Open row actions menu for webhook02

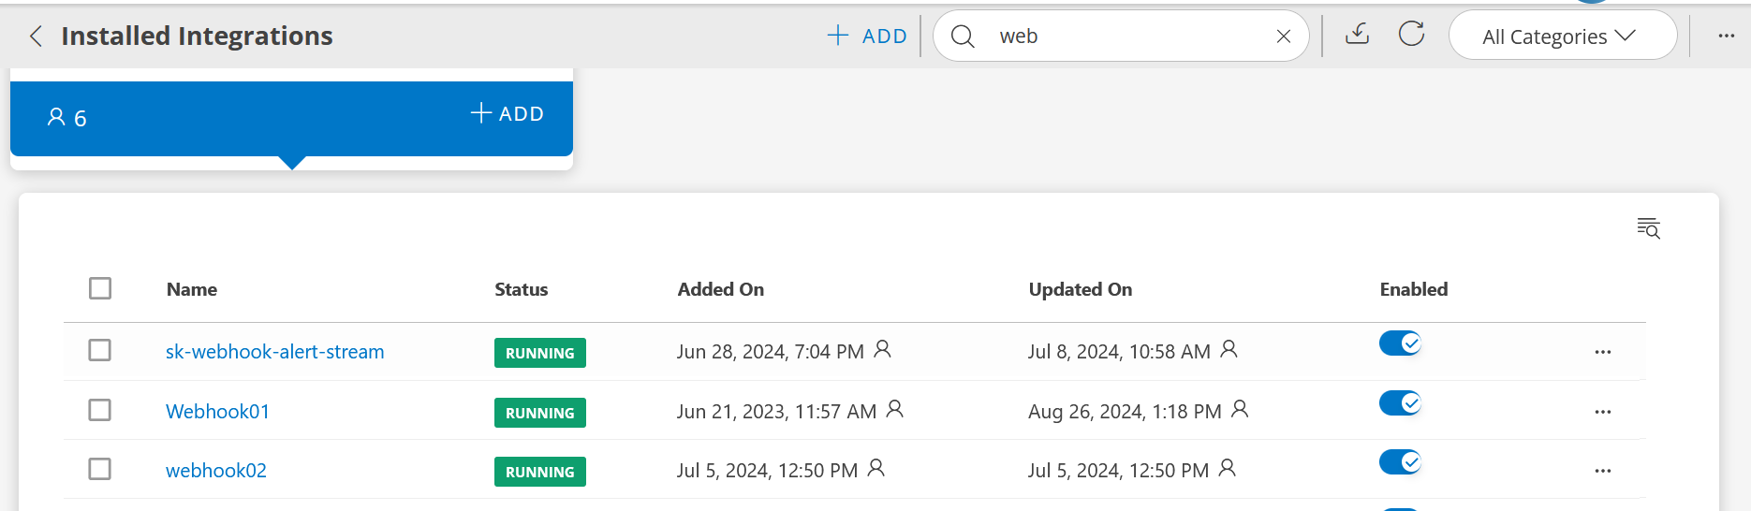point(1603,471)
